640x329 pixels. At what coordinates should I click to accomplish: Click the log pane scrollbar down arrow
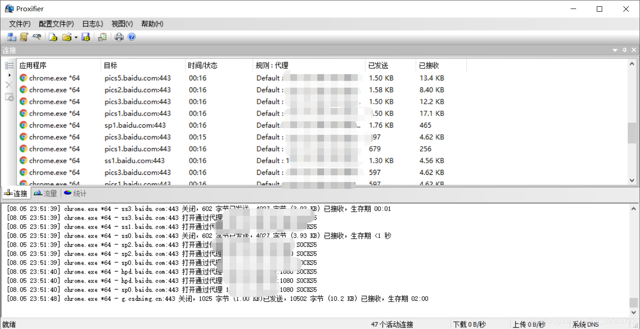(634, 313)
